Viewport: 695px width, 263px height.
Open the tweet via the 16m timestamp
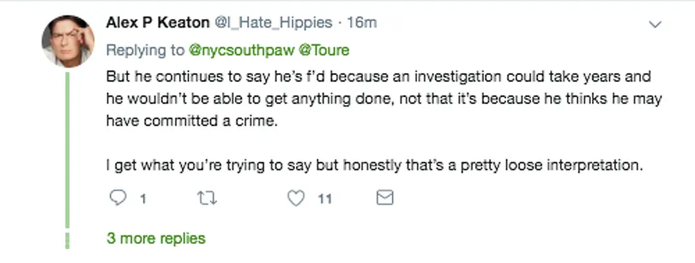362,23
